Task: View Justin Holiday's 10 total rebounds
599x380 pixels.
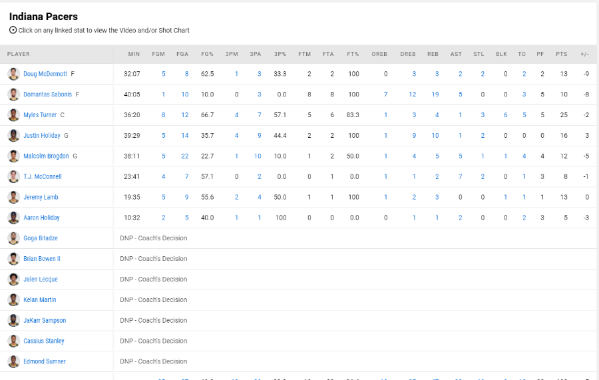Action: click(x=435, y=136)
